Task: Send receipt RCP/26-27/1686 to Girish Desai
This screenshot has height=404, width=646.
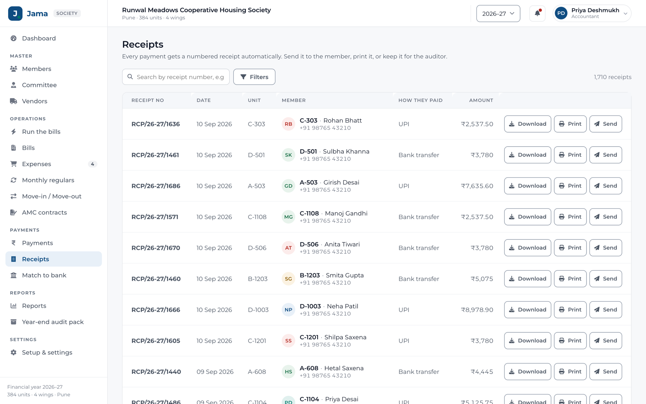Action: [606, 186]
